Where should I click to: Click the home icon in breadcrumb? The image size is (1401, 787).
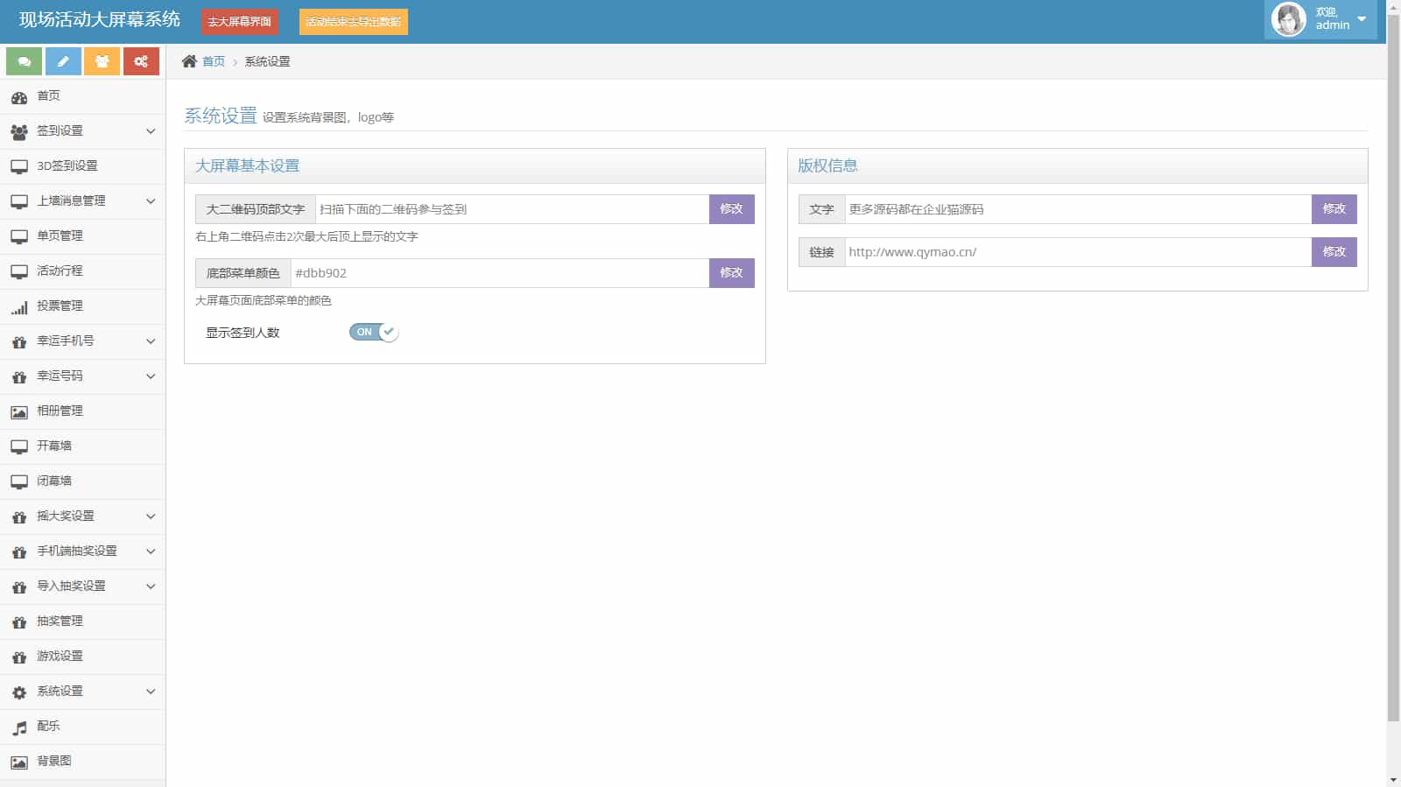coord(189,61)
